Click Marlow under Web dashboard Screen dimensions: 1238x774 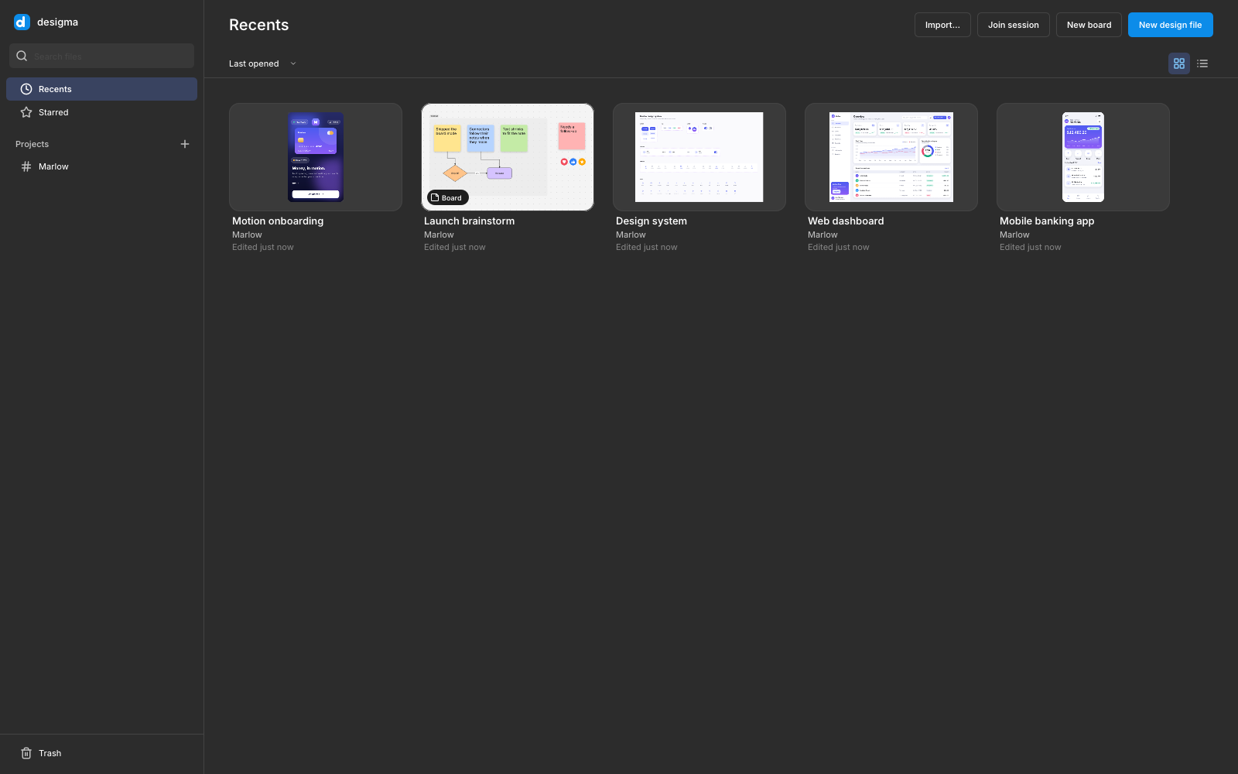[x=822, y=235]
